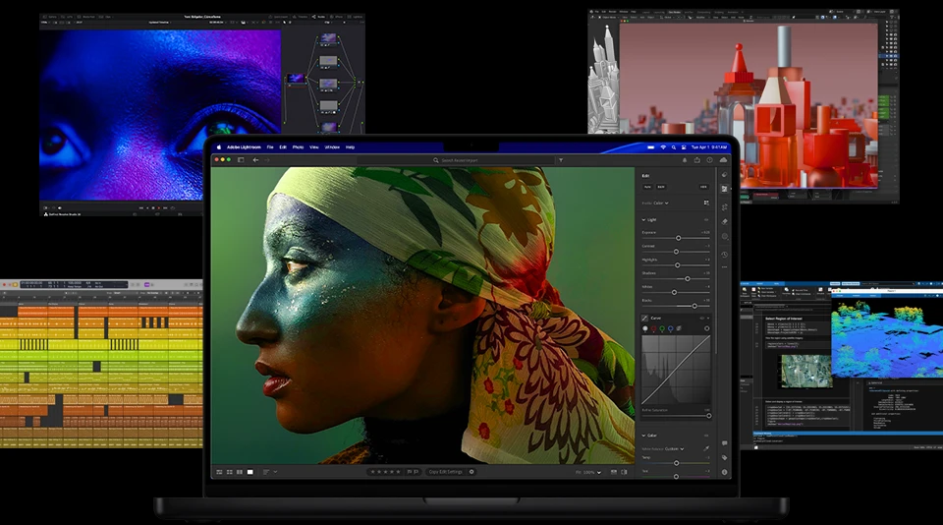Select the red channel curve circle
This screenshot has width=943, height=525.
click(653, 328)
